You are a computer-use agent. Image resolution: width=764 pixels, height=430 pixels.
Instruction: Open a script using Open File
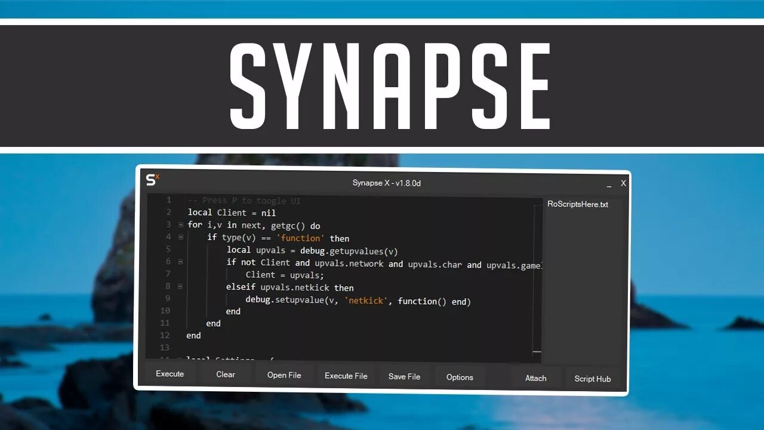[284, 375]
